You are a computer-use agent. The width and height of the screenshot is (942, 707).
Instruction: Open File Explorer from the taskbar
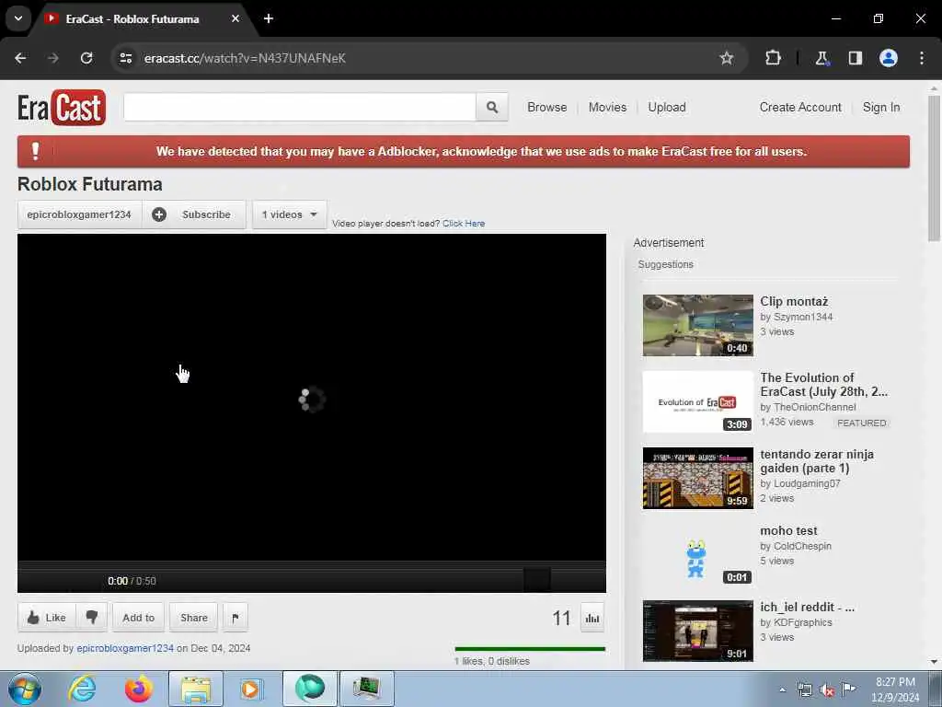coord(196,689)
